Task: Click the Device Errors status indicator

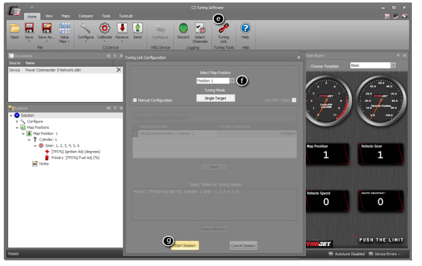Action: [x=385, y=254]
